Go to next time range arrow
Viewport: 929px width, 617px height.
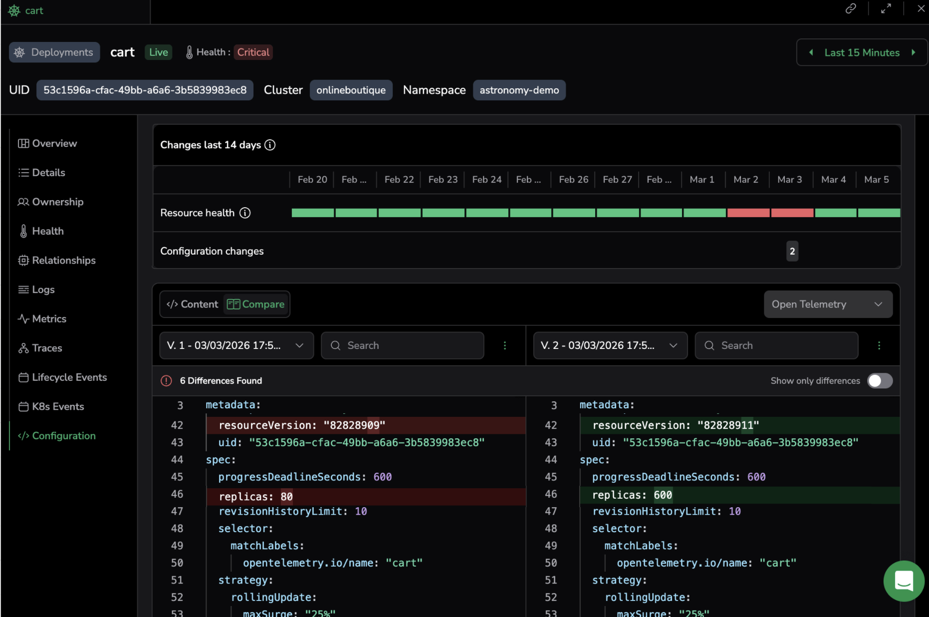click(914, 52)
